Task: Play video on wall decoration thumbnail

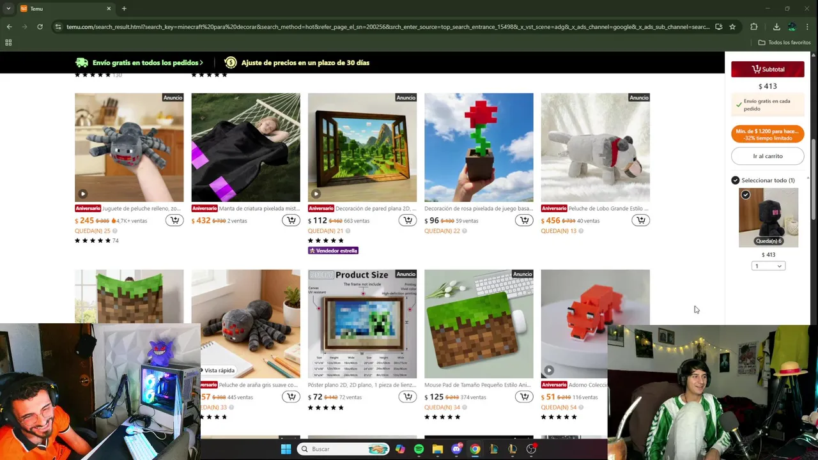Action: [x=316, y=194]
